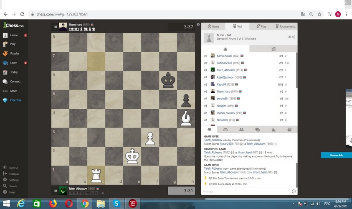Switch to the tournament games board tab

(273, 48)
